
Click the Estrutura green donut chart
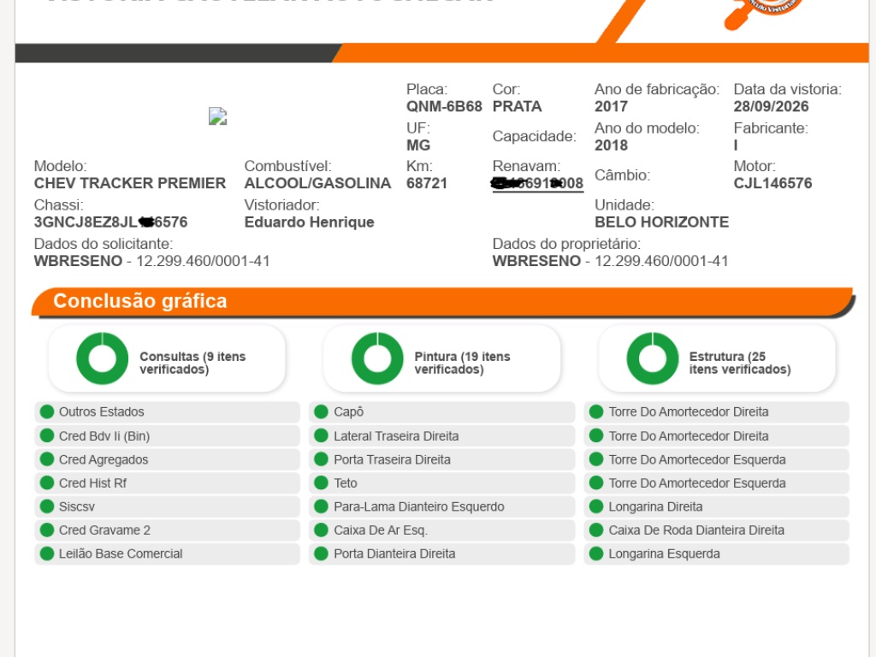click(x=652, y=358)
